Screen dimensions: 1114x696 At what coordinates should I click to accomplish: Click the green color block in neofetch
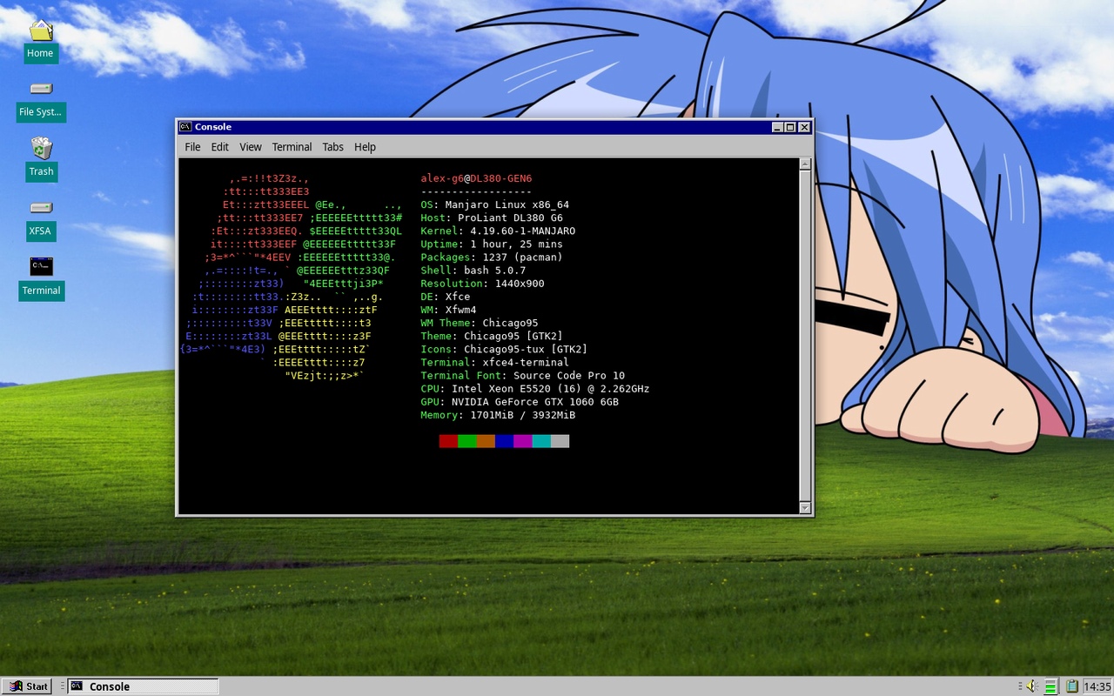coord(467,441)
